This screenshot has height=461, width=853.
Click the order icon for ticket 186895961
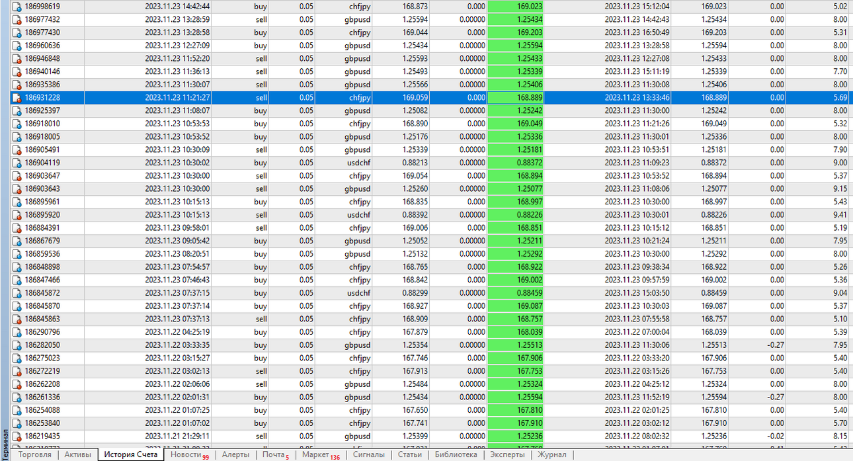click(17, 202)
